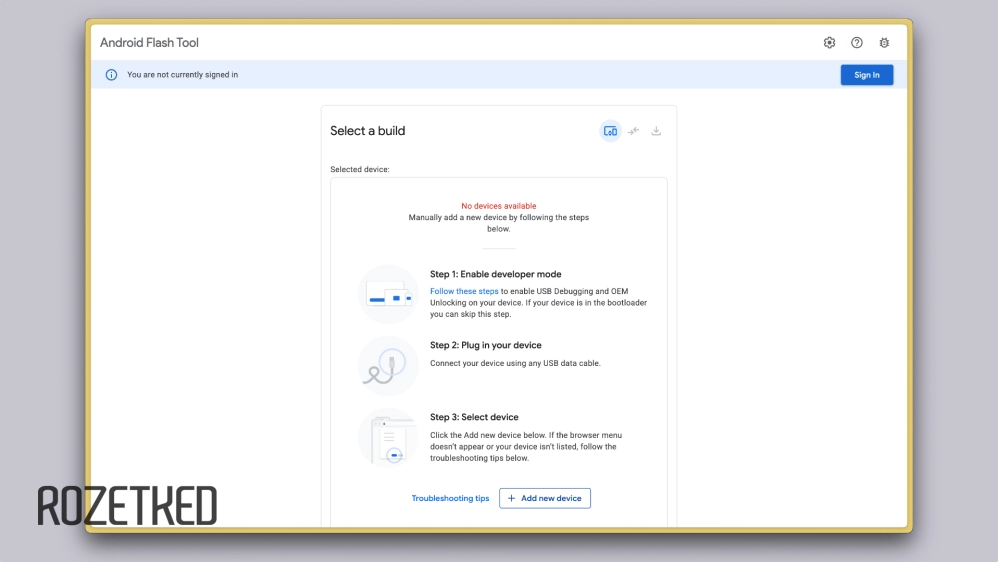The height and width of the screenshot is (562, 998).
Task: Click the Step 2 USB cable illustration
Action: click(x=388, y=365)
